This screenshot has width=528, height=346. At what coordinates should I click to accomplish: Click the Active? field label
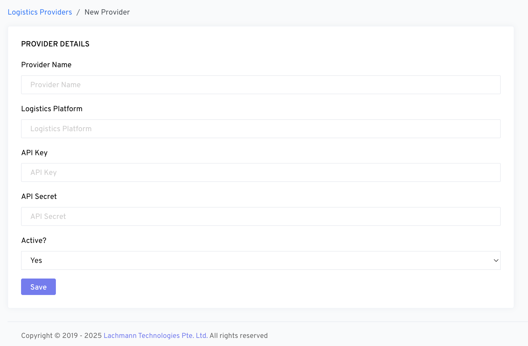[x=34, y=240]
